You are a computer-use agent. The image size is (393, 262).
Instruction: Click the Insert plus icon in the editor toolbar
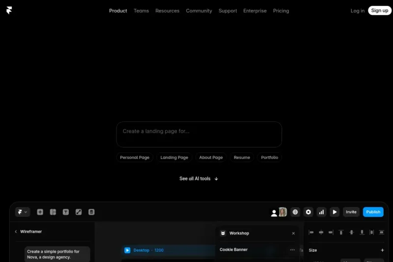point(40,212)
